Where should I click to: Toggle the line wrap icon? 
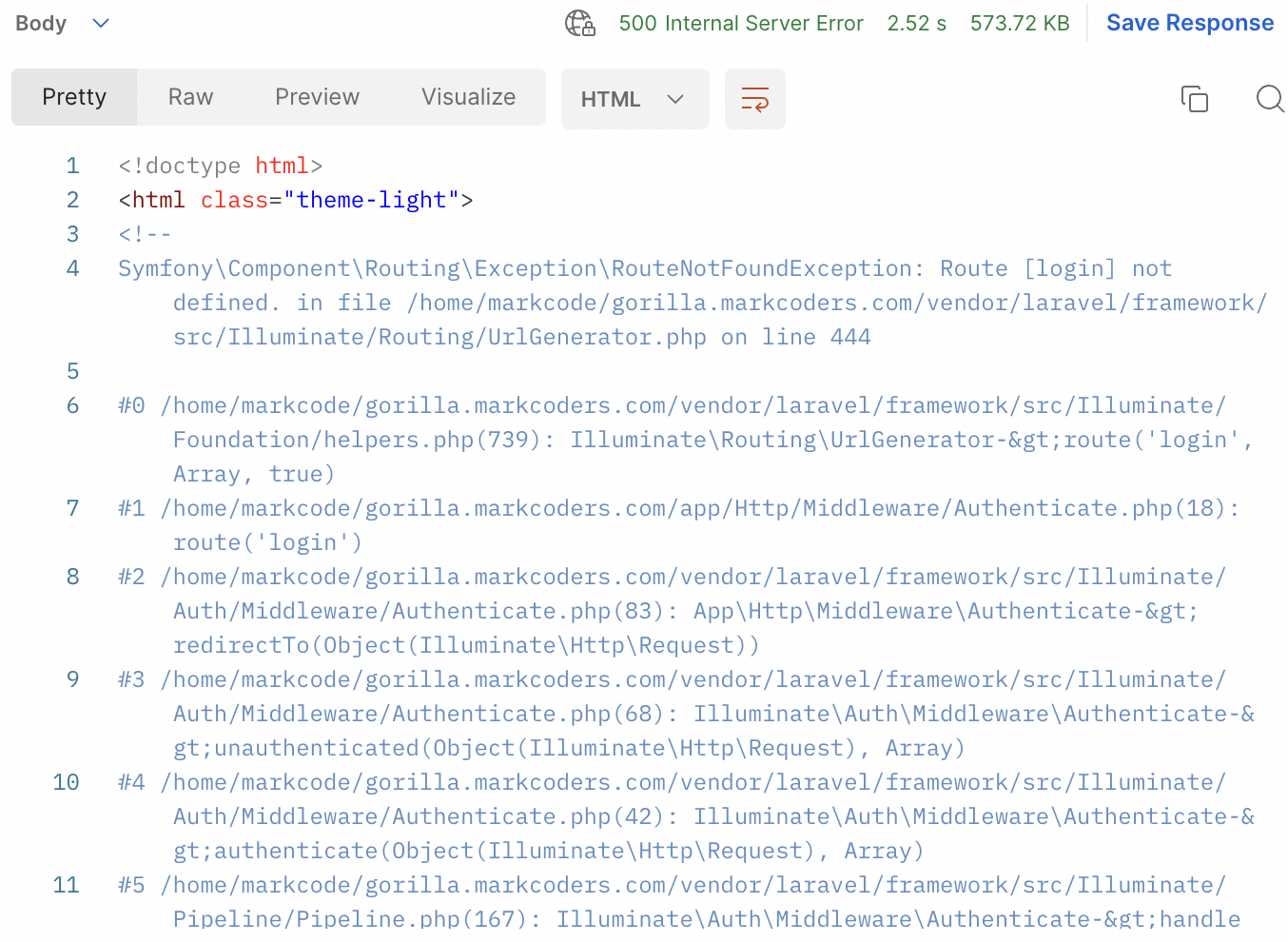pyautogui.click(x=754, y=99)
